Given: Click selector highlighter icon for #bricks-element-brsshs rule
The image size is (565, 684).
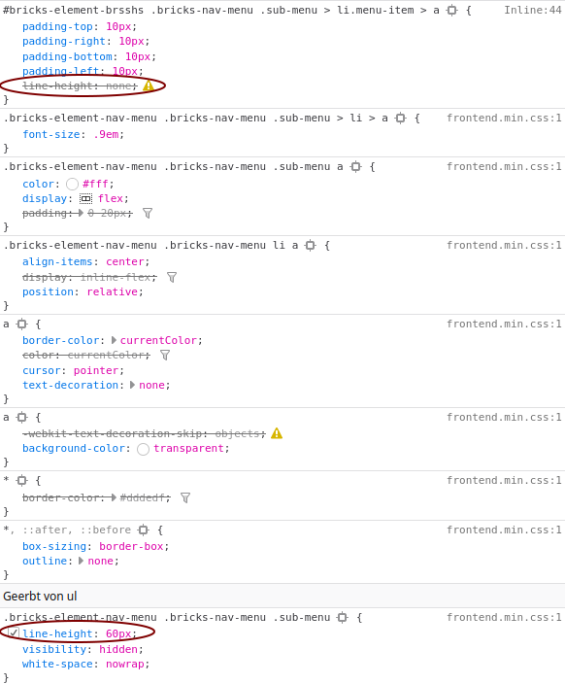Looking at the screenshot, I should click(452, 10).
